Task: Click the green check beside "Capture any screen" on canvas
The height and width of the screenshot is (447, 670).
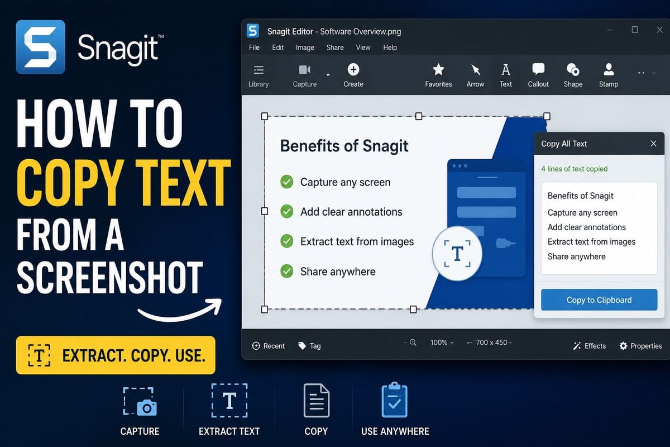Action: click(286, 182)
